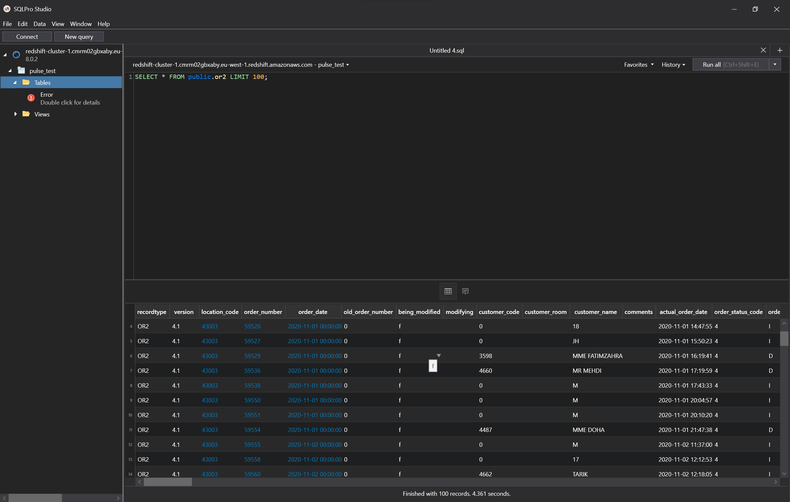The height and width of the screenshot is (502, 790).
Task: Expand the Views tree node
Action: pyautogui.click(x=15, y=114)
